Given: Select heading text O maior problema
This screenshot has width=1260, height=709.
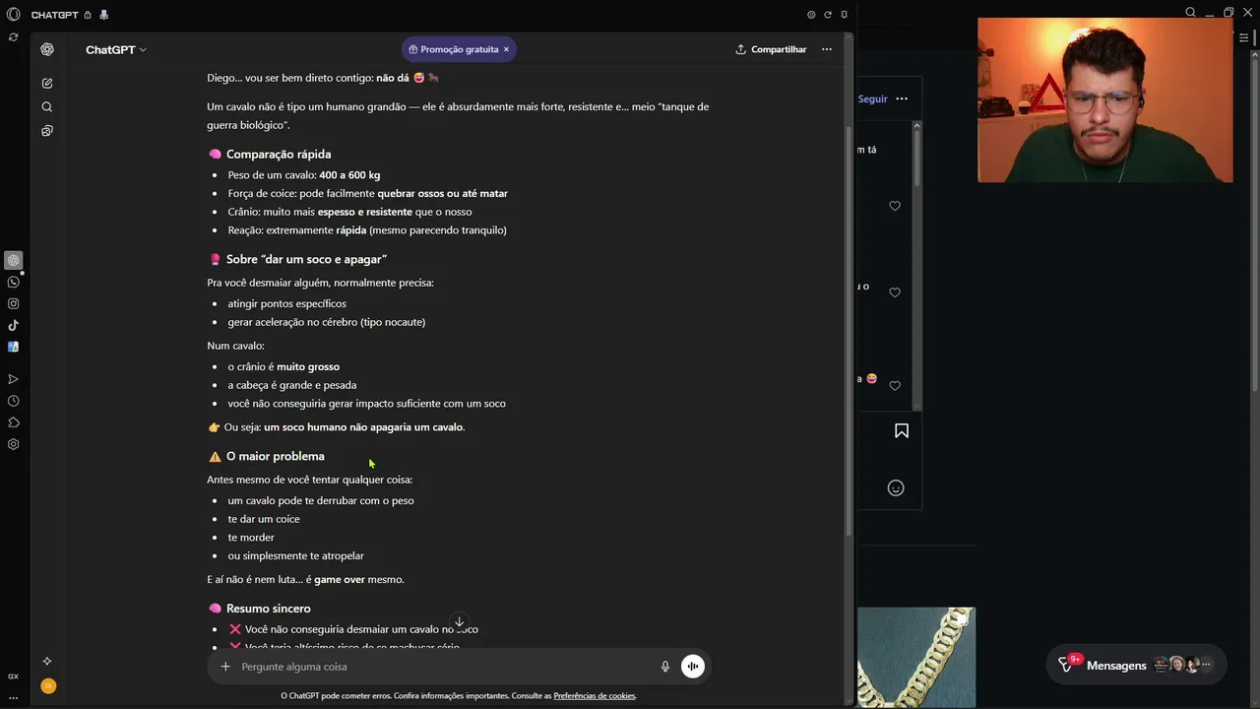Looking at the screenshot, I should 275,457.
